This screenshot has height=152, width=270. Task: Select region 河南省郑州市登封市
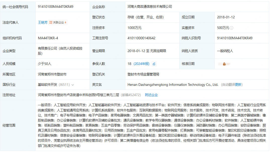pos(52,74)
